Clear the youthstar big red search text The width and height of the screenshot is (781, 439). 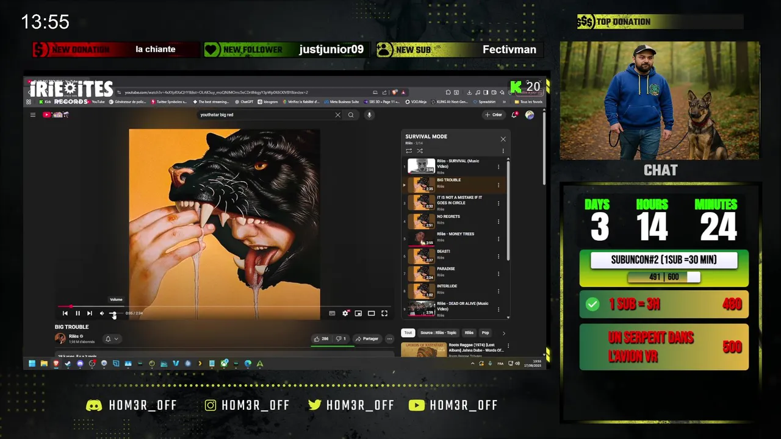point(337,115)
